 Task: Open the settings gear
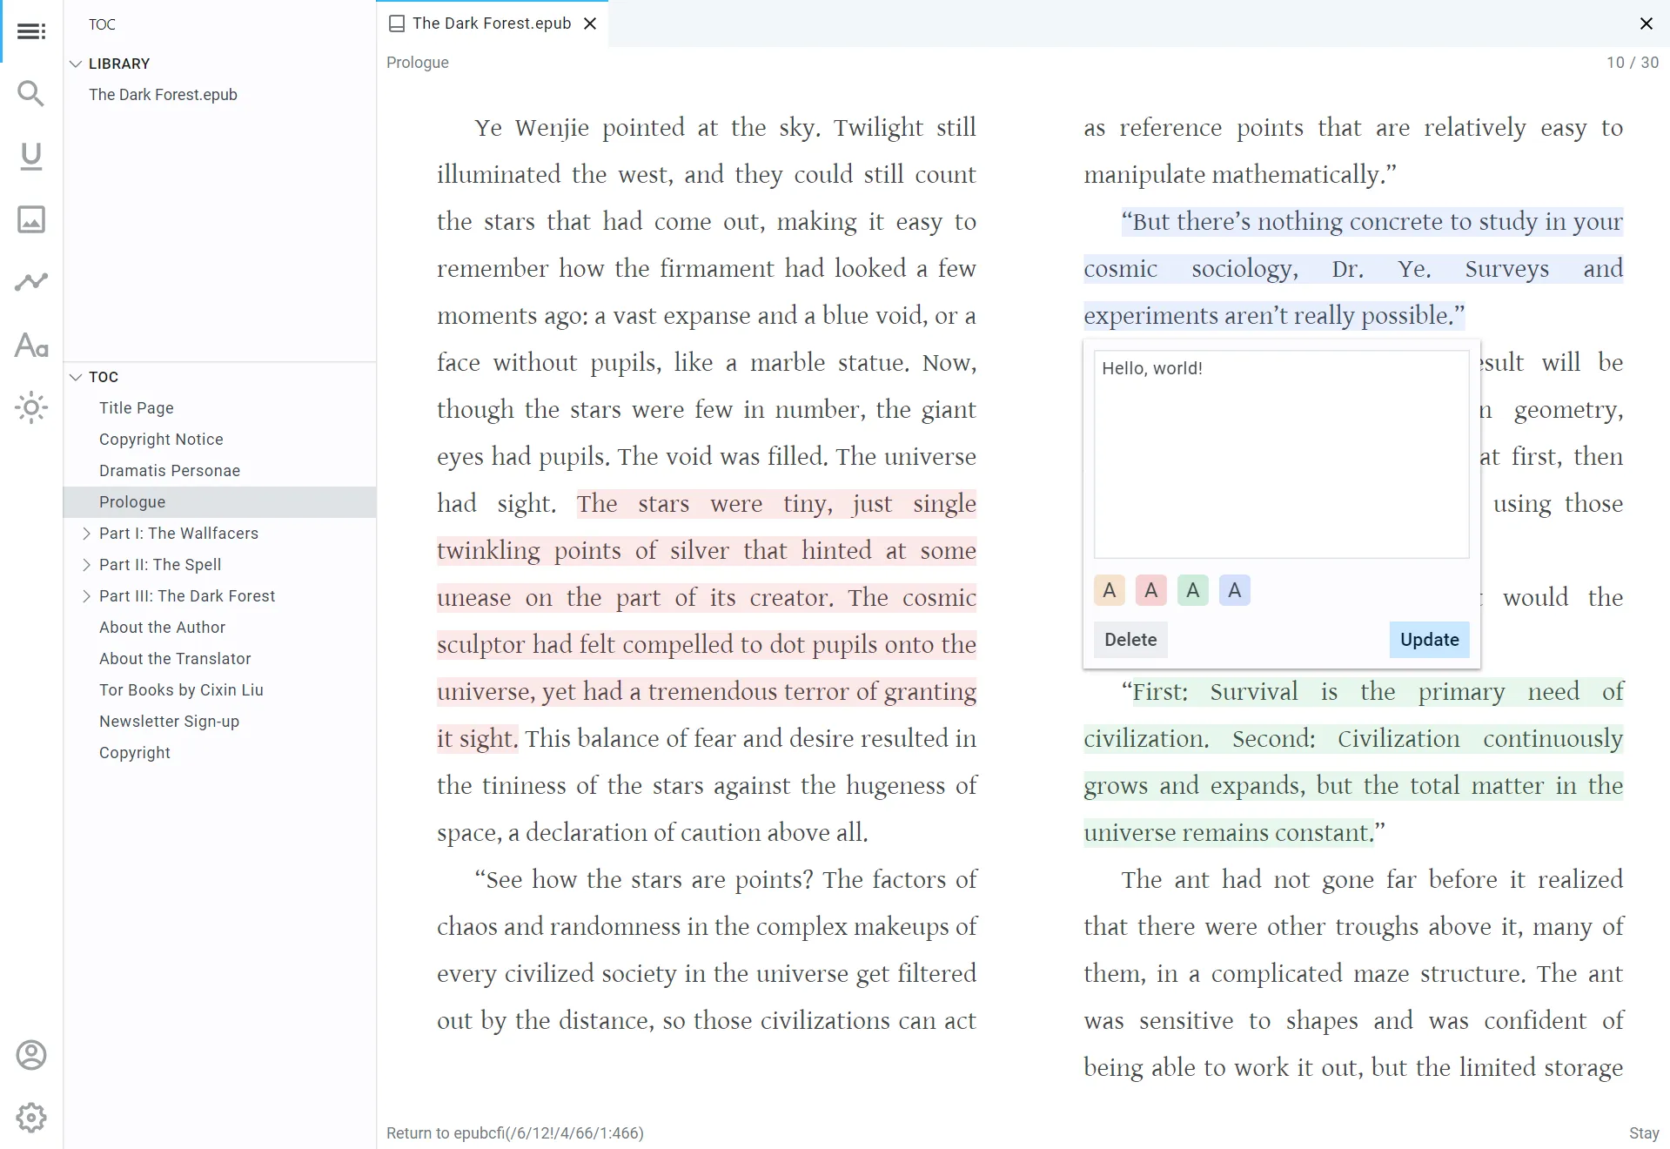tap(31, 1118)
